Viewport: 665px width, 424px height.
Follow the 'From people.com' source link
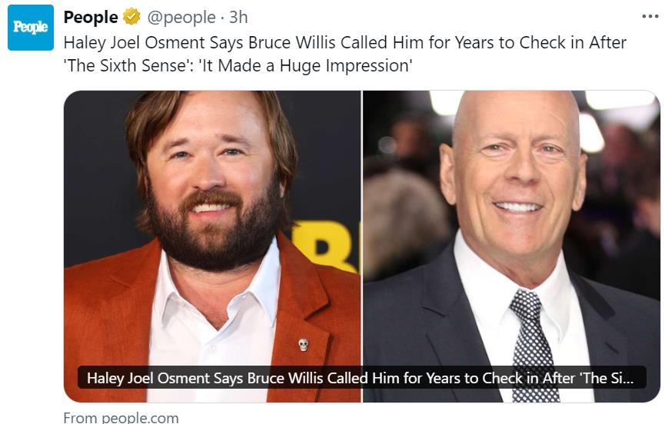coord(121,417)
